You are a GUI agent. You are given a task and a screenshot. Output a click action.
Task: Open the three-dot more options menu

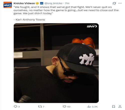pyautogui.click(x=120, y=3)
